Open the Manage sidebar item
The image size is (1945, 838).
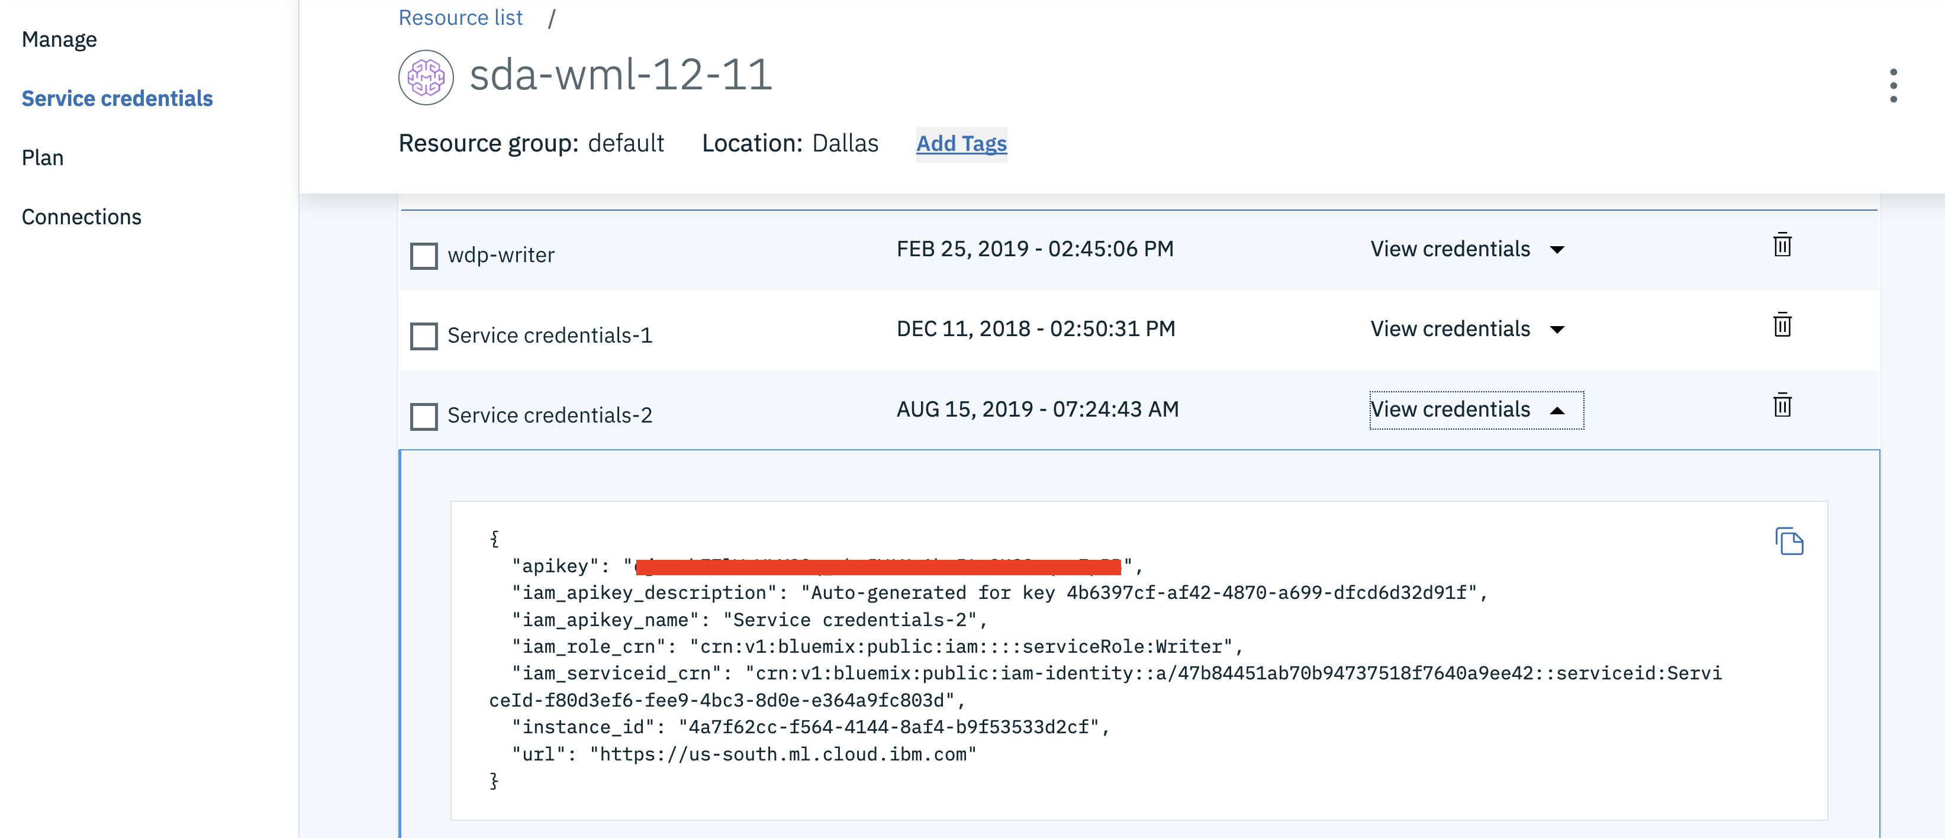[59, 39]
